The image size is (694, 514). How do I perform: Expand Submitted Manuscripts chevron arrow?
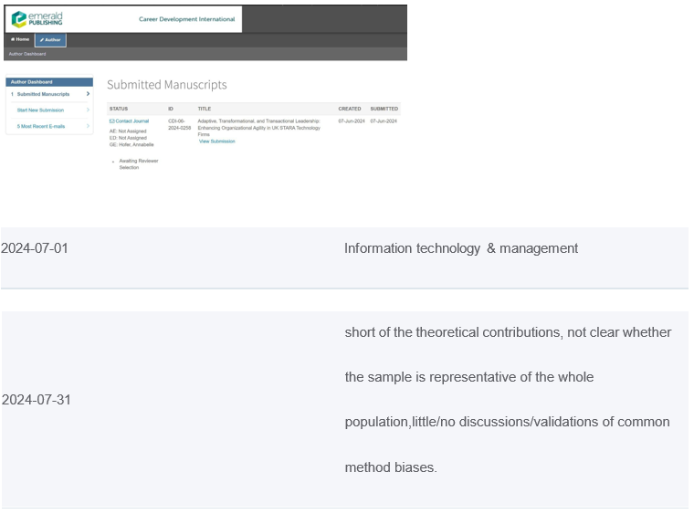click(88, 94)
